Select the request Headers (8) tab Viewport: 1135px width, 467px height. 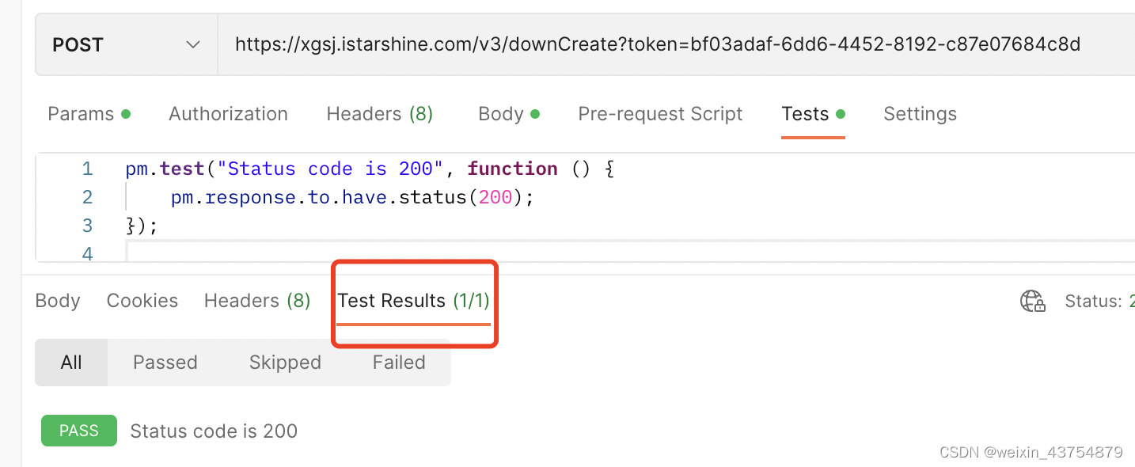click(379, 114)
